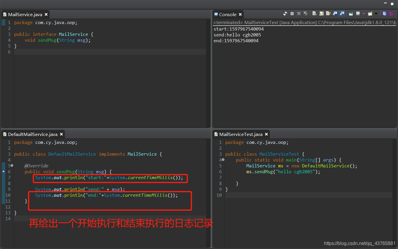
Task: Click 'ms.sendMsg("hello cgb2005");' line
Action: [283, 171]
